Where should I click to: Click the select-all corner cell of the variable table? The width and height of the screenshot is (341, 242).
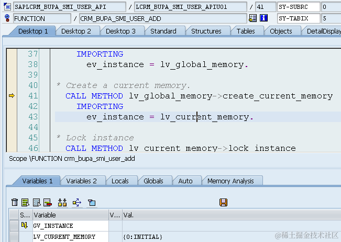pos(14,215)
